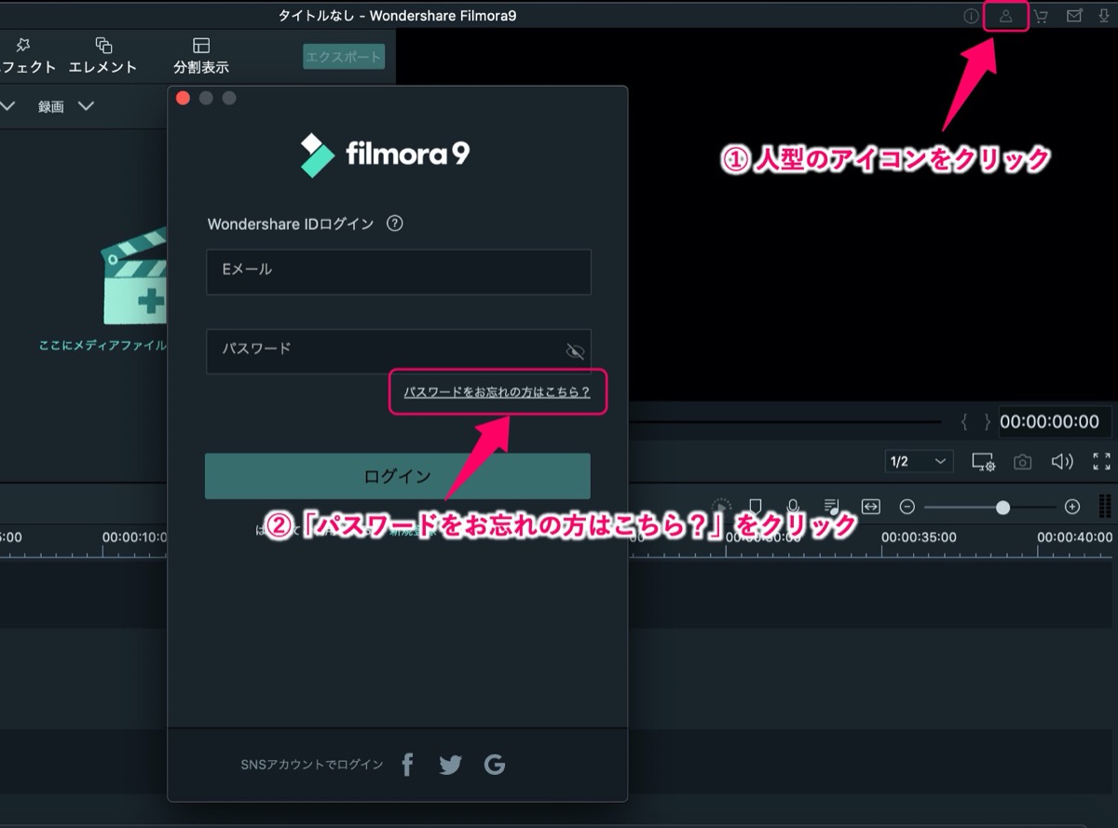Click the timeline zoom slider handle
Screen dimensions: 1118x828
(1002, 507)
